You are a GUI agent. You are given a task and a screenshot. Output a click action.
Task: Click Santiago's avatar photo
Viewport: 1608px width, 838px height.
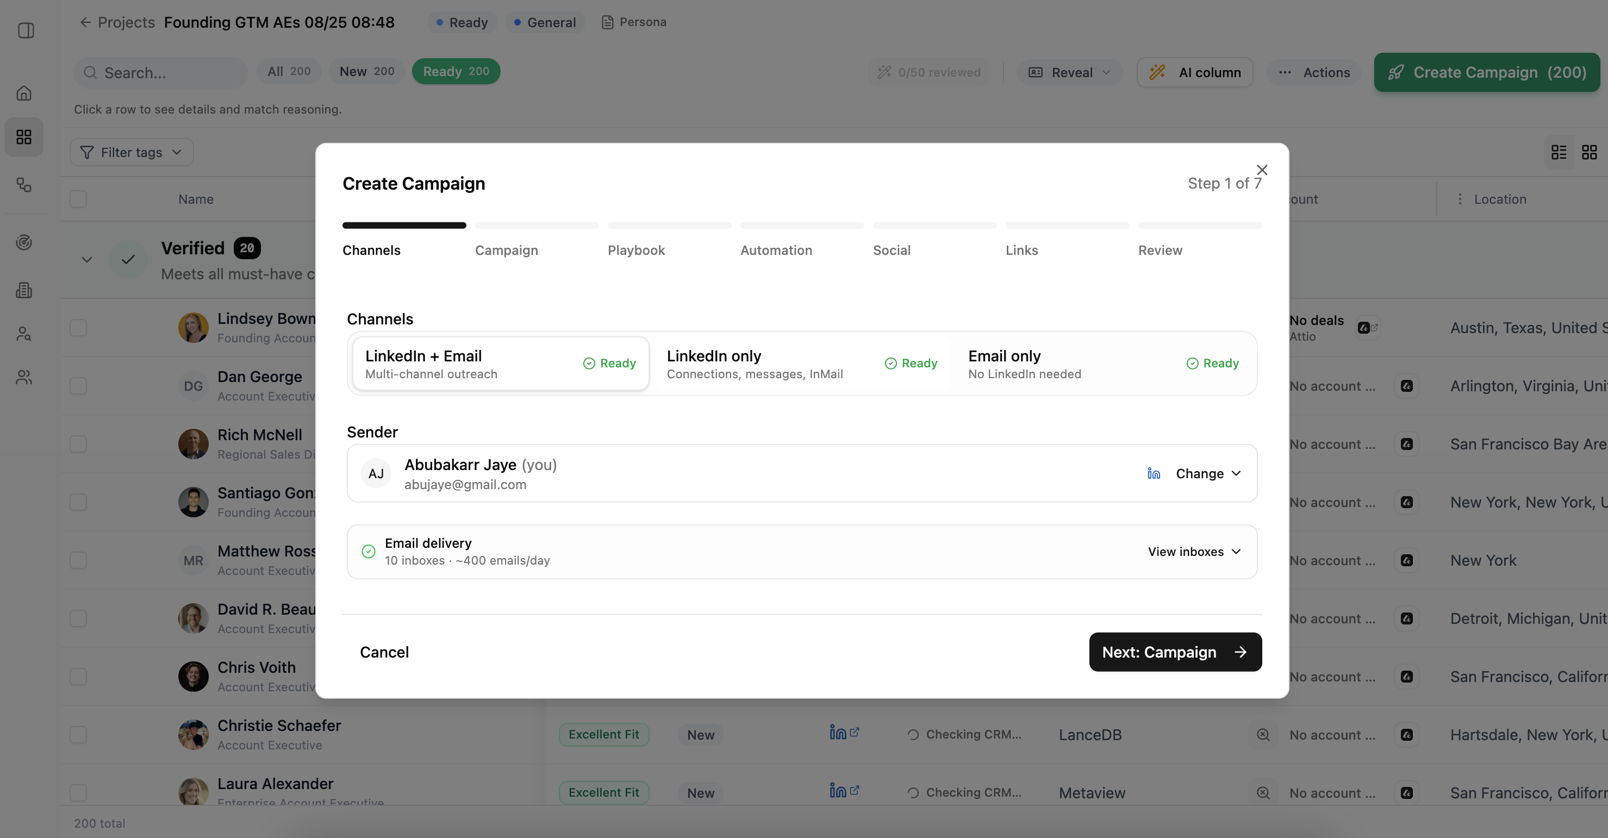click(193, 502)
